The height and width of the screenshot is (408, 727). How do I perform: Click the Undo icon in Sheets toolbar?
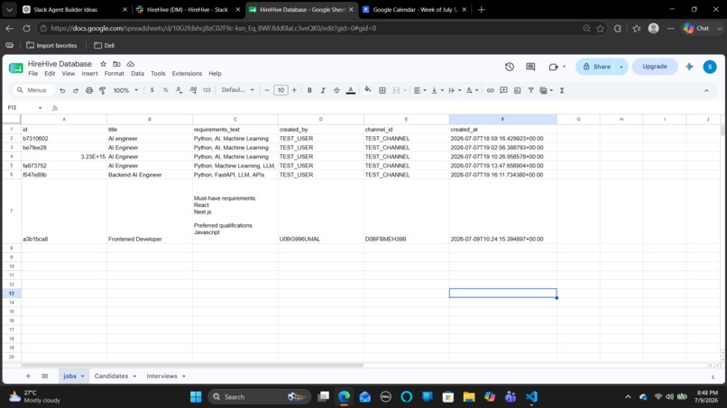click(x=62, y=90)
